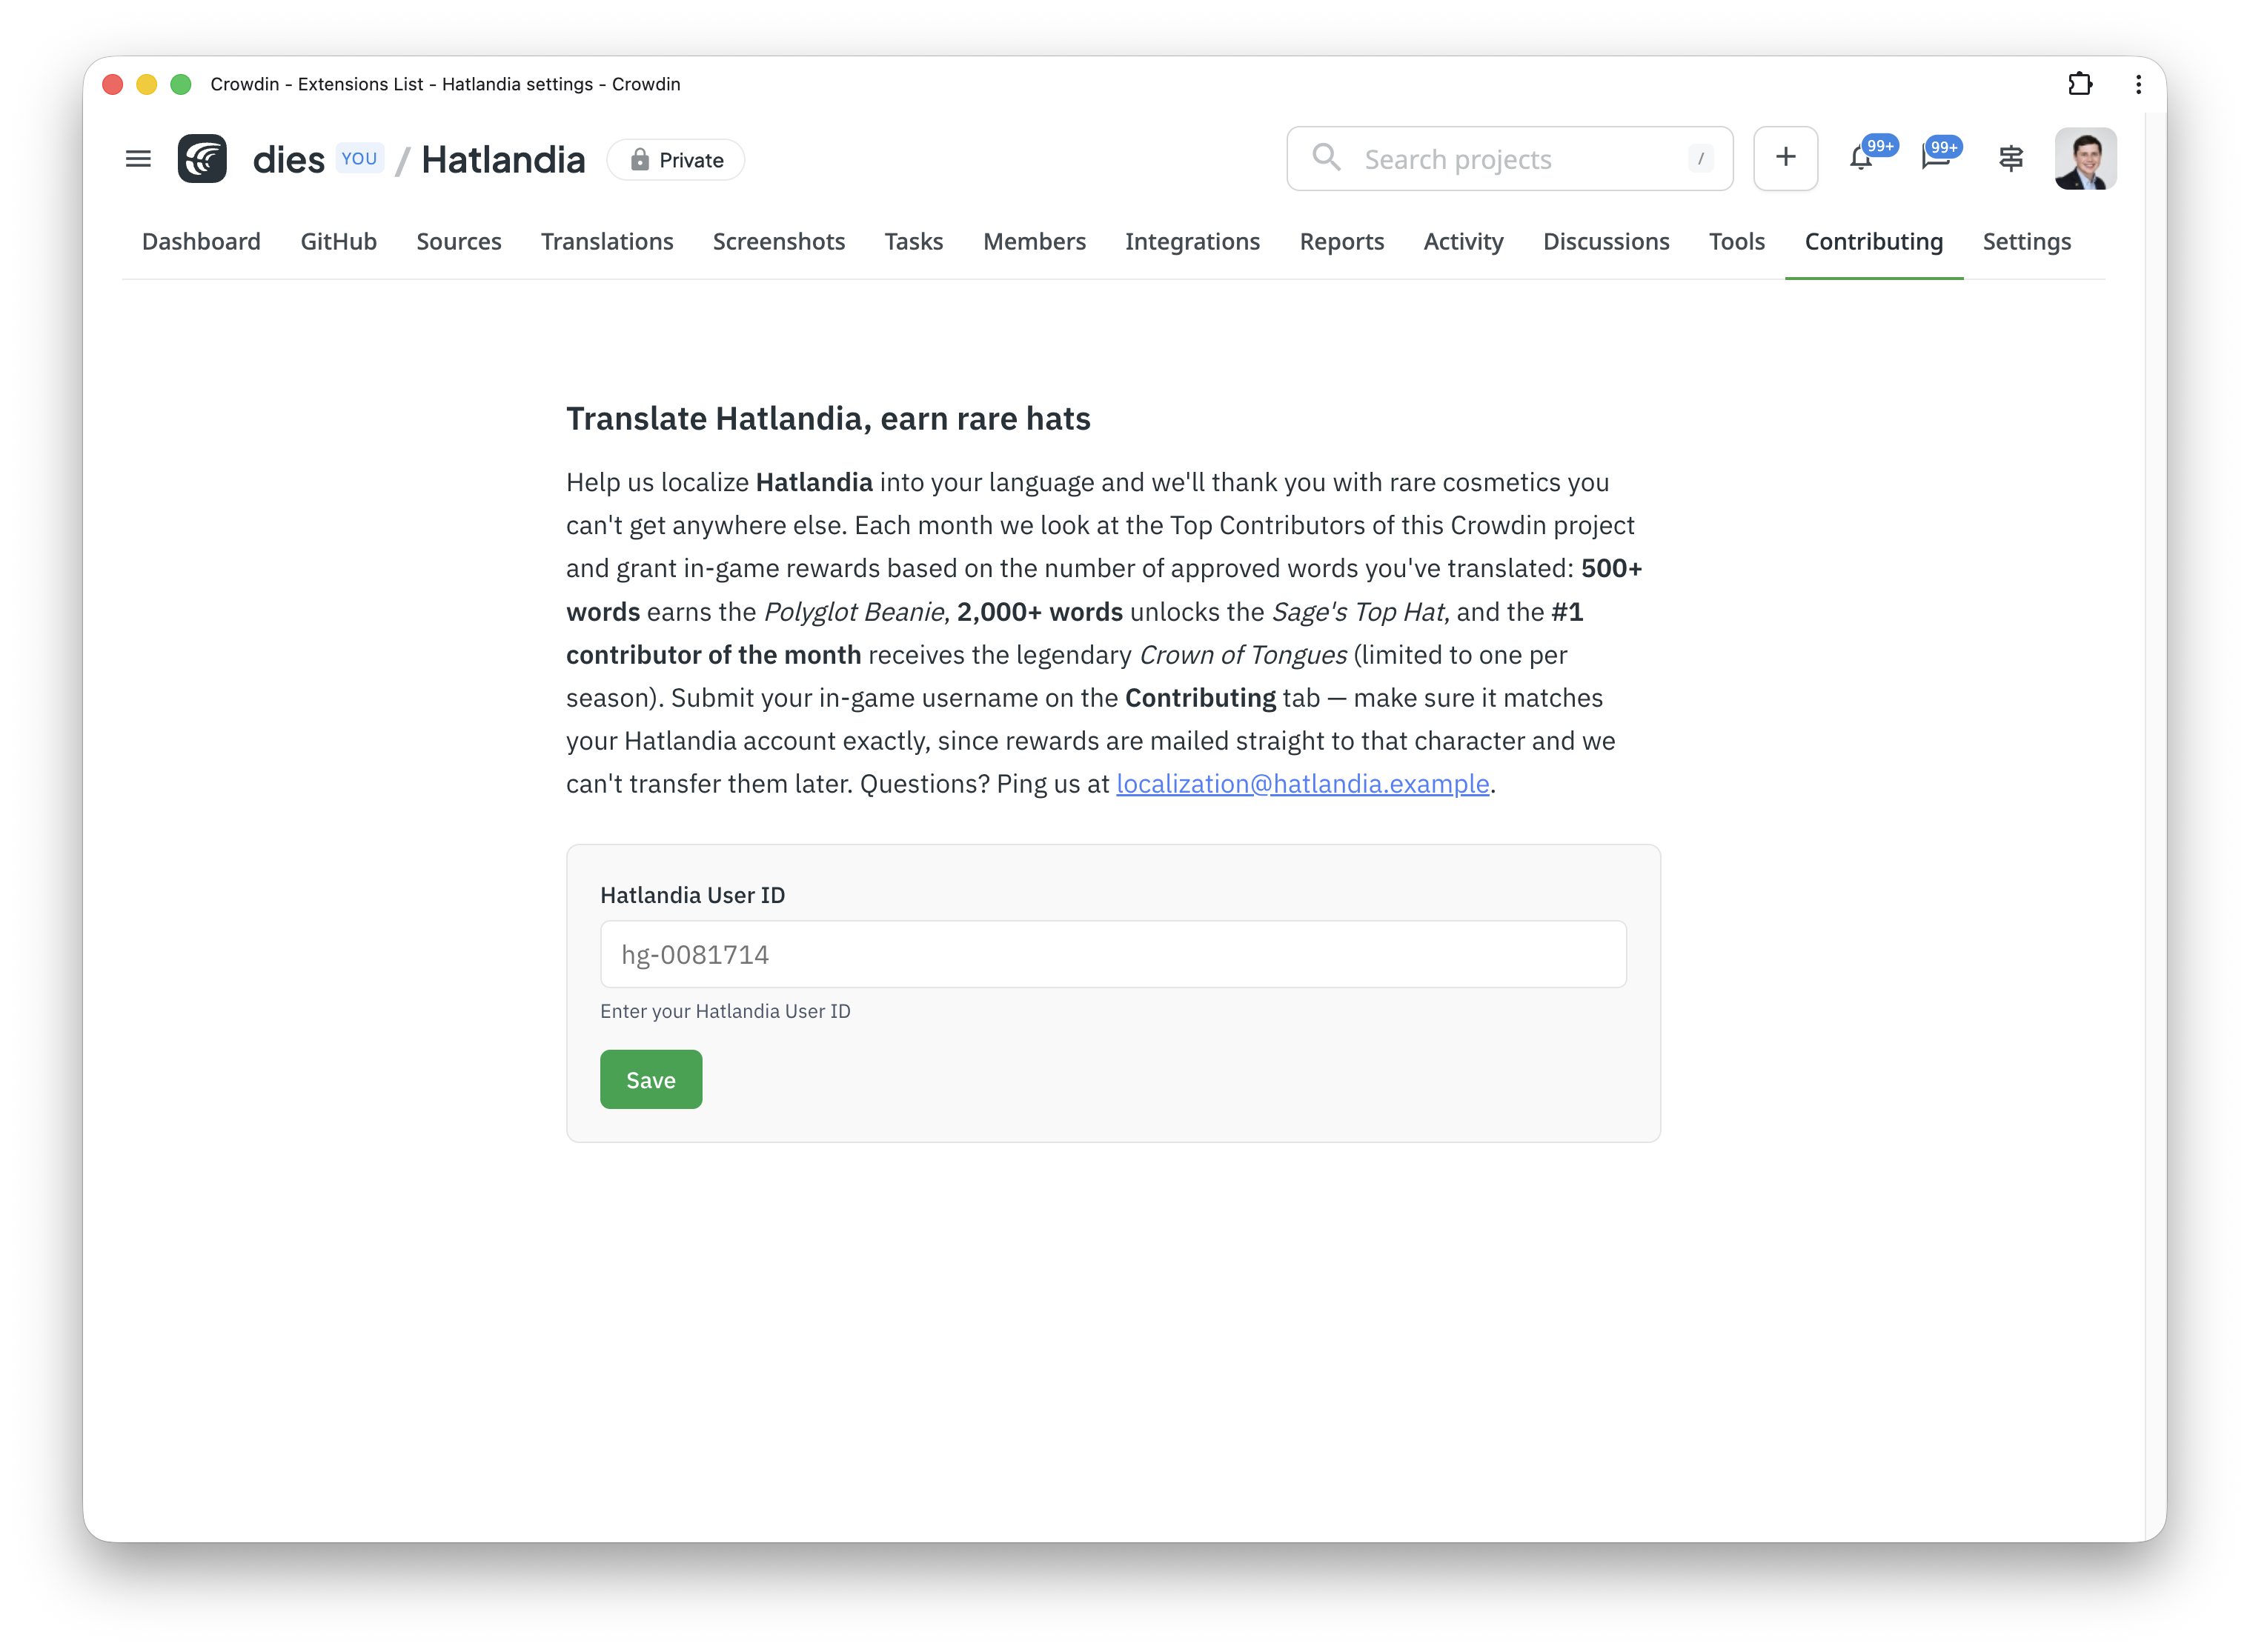Screen dimensions: 2250x1652
Task: Go to the dies owner profile
Action: 288,159
